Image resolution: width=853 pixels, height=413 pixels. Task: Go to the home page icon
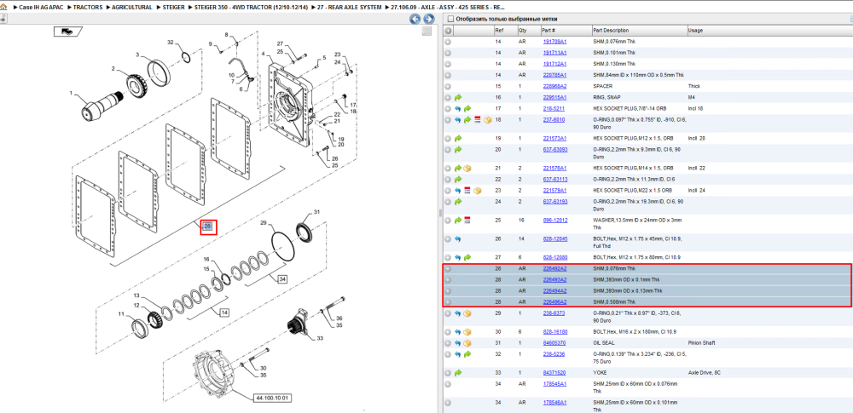point(3,8)
